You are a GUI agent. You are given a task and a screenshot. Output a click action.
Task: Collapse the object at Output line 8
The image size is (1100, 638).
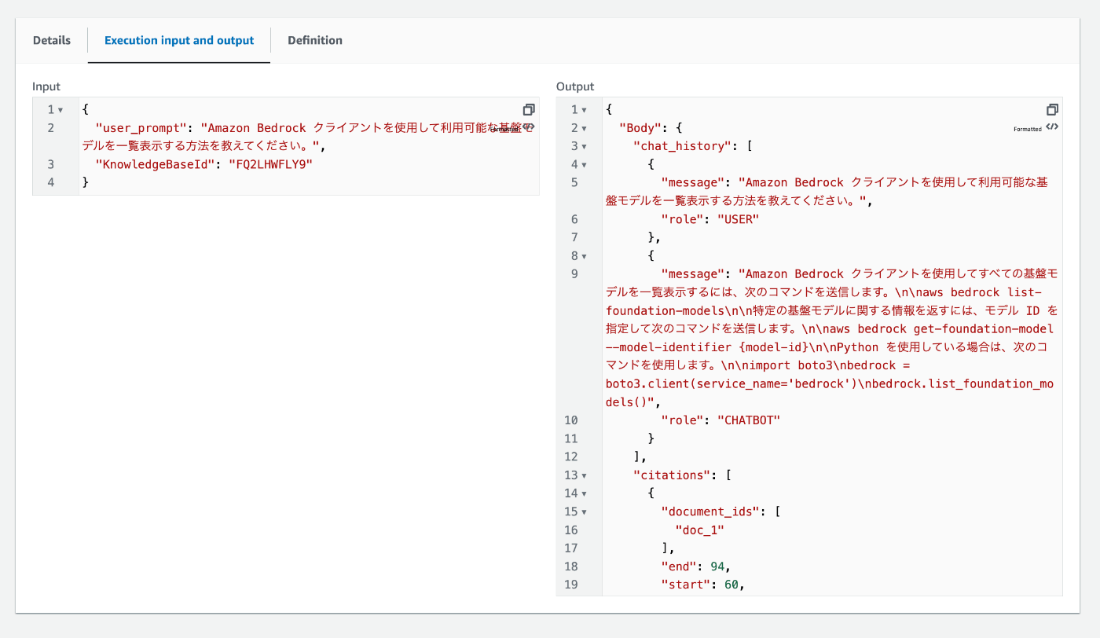[x=584, y=256]
